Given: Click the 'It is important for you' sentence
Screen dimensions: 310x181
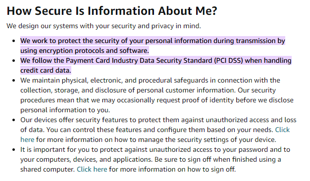Looking at the screenshot, I should click(155, 150).
